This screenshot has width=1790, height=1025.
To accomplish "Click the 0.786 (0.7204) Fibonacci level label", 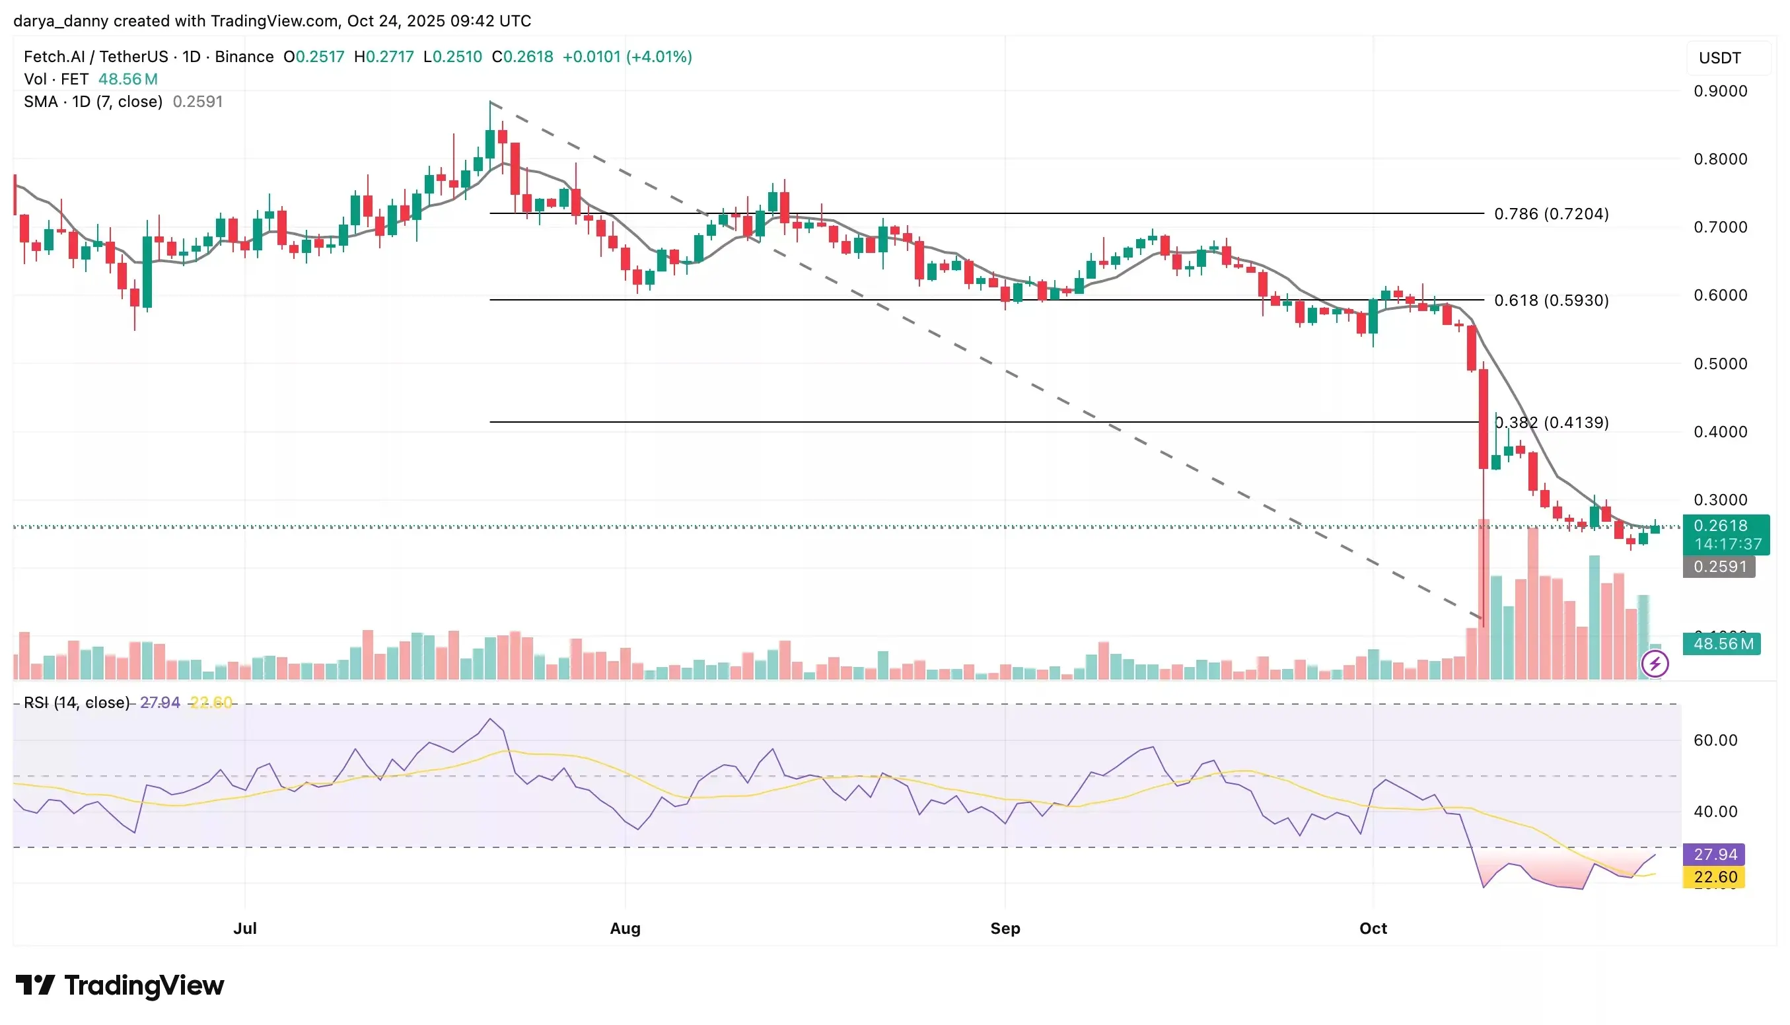I will pos(1551,214).
